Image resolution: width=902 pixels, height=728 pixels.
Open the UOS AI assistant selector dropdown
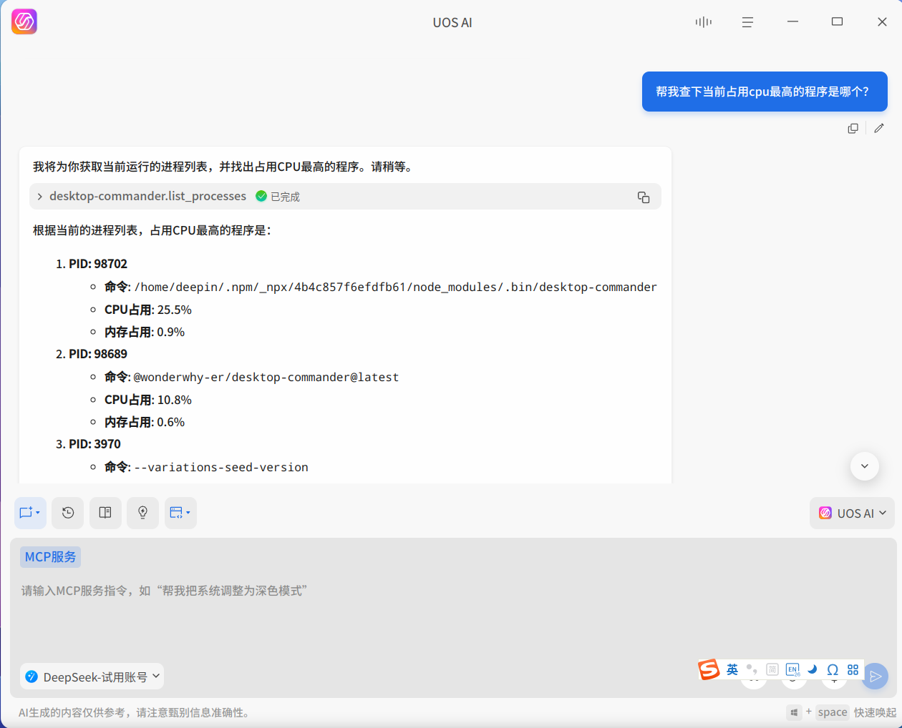click(x=852, y=513)
